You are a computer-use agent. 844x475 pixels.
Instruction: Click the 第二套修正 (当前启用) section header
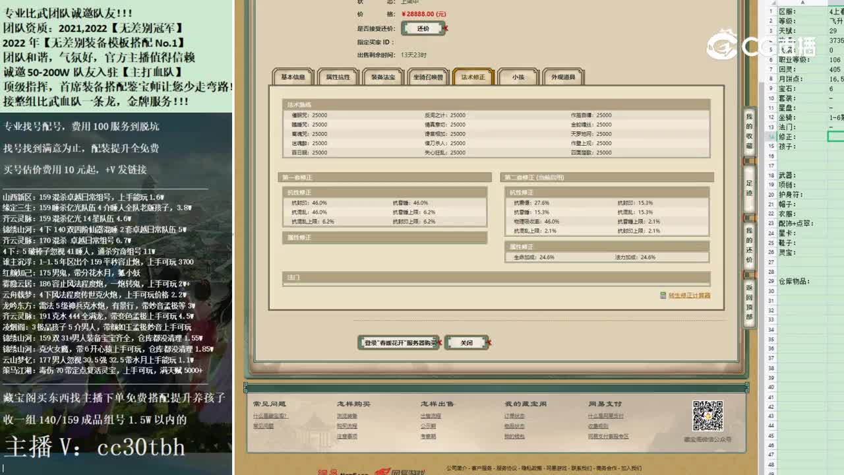pyautogui.click(x=607, y=177)
